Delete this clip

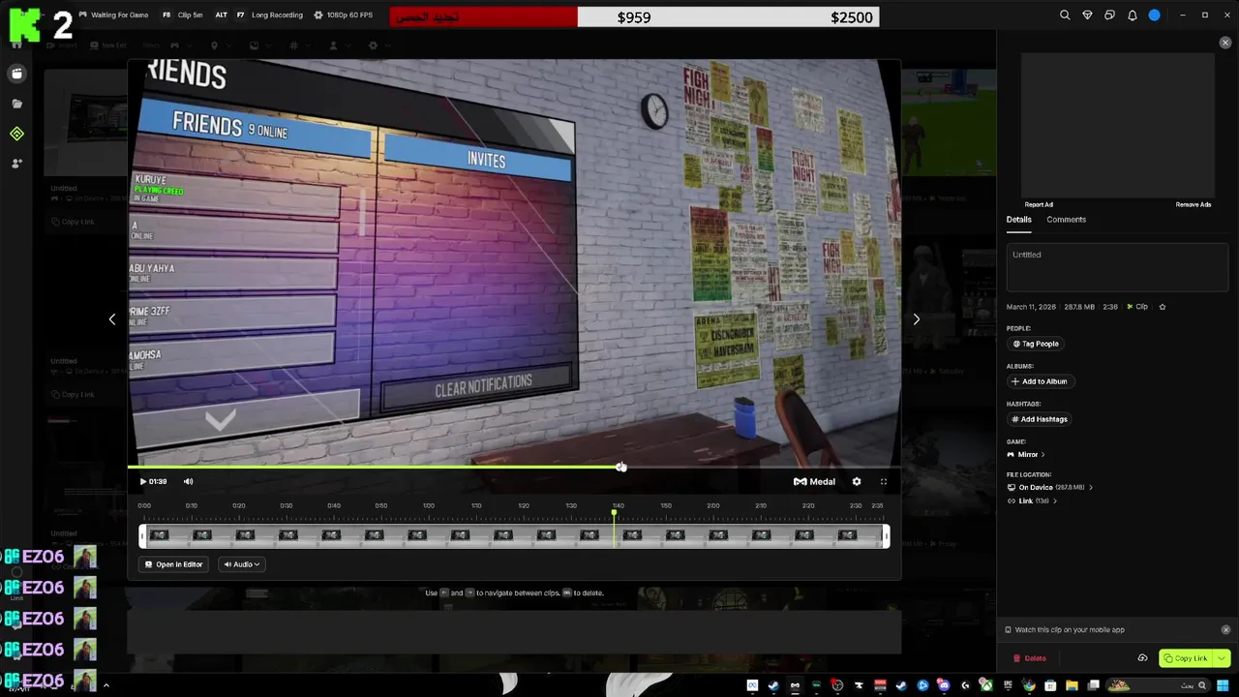(x=1030, y=658)
